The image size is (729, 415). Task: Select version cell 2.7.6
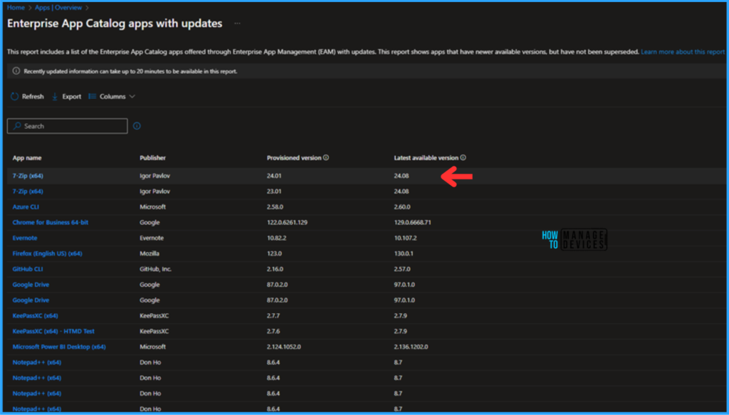pos(273,331)
